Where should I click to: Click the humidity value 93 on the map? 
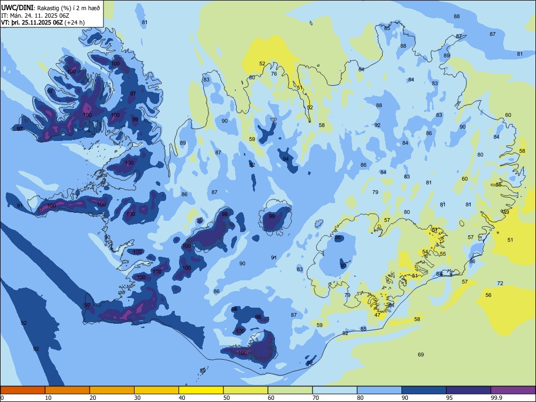[x=344, y=265]
